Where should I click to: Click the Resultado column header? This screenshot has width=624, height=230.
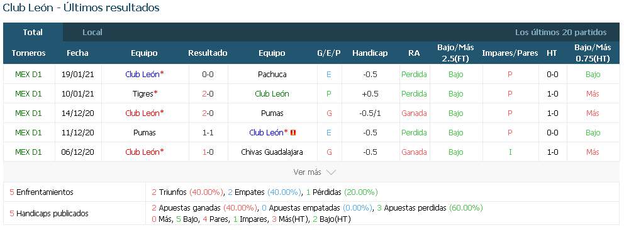pos(208,53)
